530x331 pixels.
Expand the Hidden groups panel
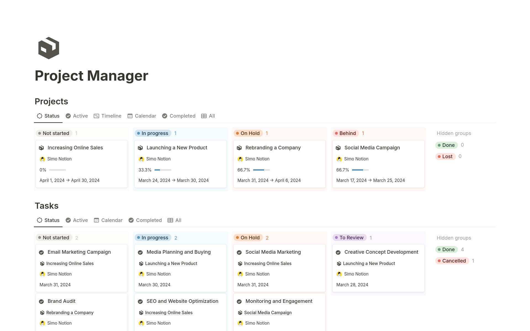tap(454, 133)
